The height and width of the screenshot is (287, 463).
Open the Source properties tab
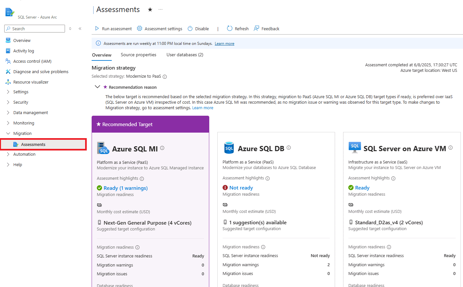point(138,55)
